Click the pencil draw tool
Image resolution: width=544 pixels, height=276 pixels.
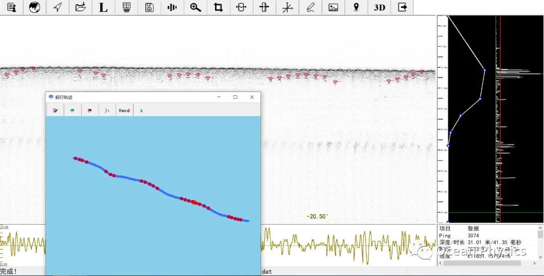pos(310,8)
